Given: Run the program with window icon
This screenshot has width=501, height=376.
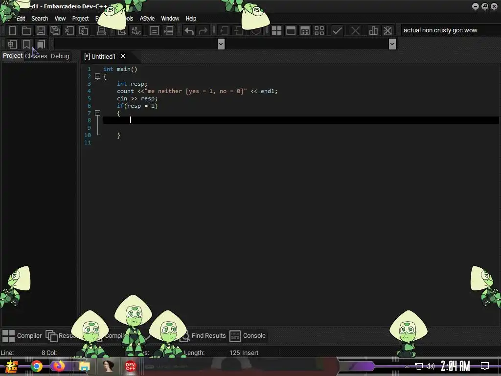Looking at the screenshot, I should coord(291,31).
